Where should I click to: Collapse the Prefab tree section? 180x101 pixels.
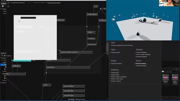click(1, 9)
